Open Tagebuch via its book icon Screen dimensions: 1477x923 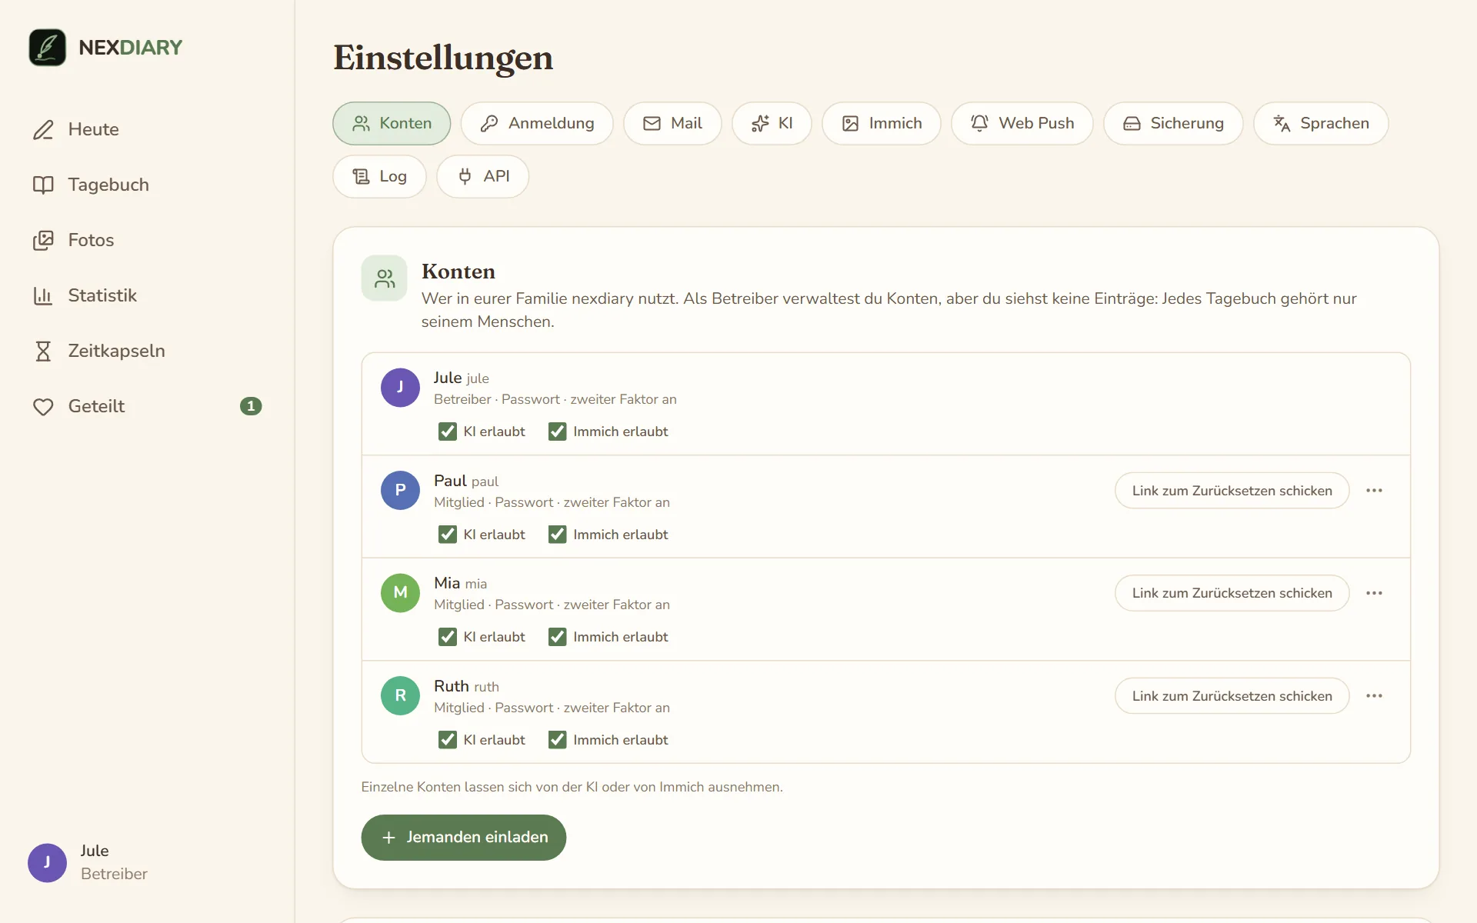pyautogui.click(x=43, y=185)
